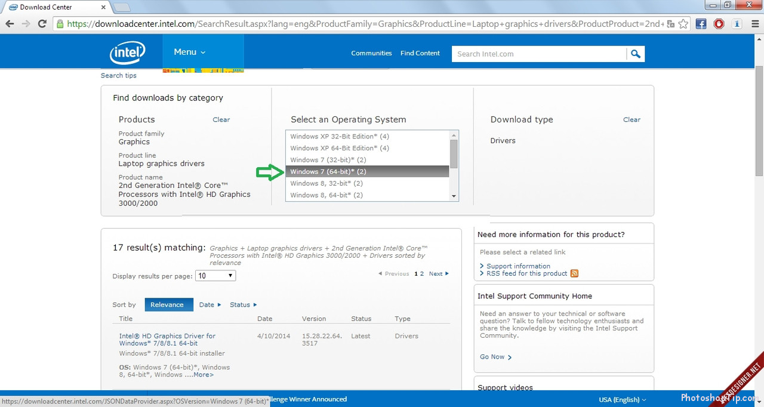Open RSS feed for this product link
Screen dimensions: 764x407
tap(526, 273)
